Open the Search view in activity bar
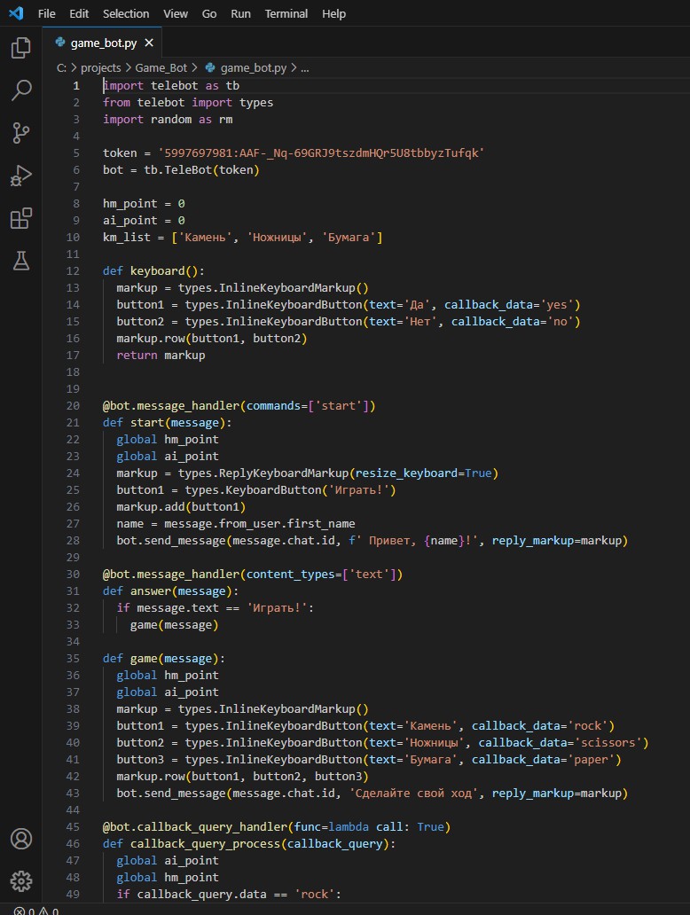 21,90
